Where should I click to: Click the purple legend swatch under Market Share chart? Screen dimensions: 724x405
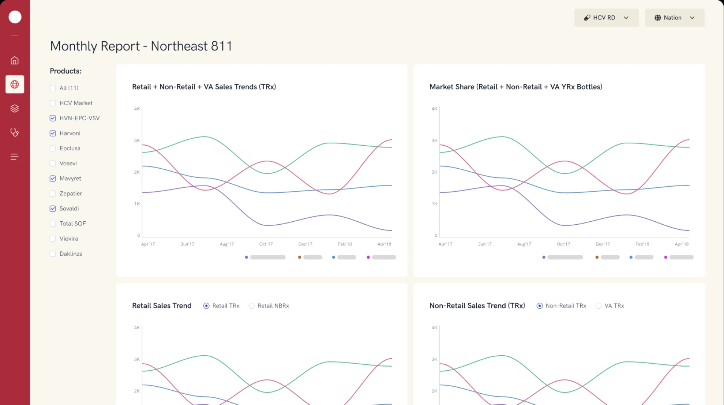pos(543,257)
